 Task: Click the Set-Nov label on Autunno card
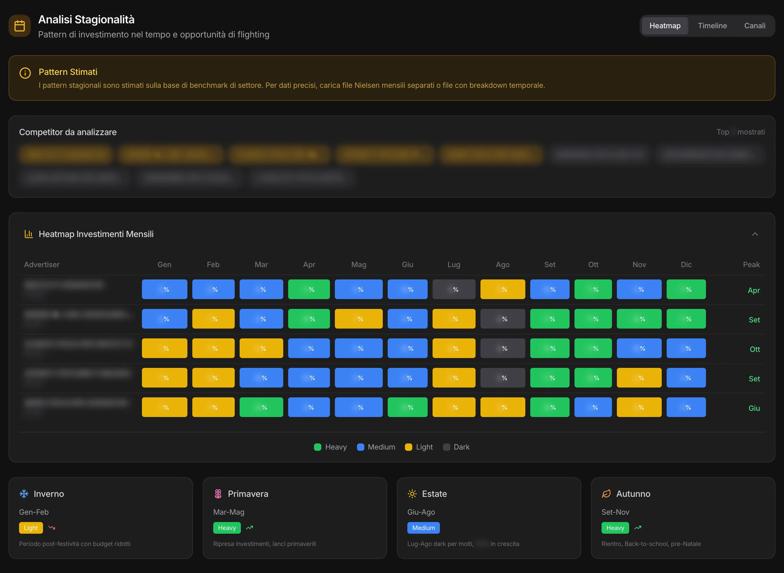(x=615, y=512)
